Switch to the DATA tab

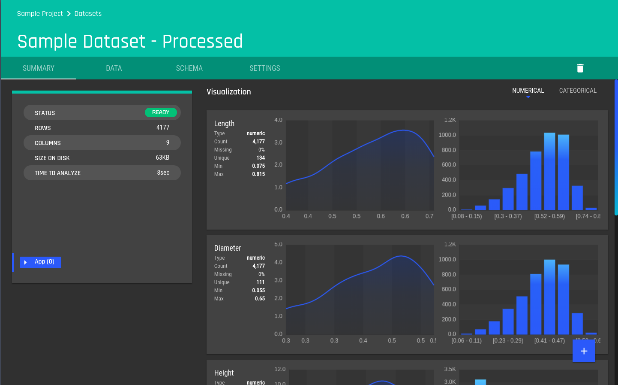pos(114,68)
